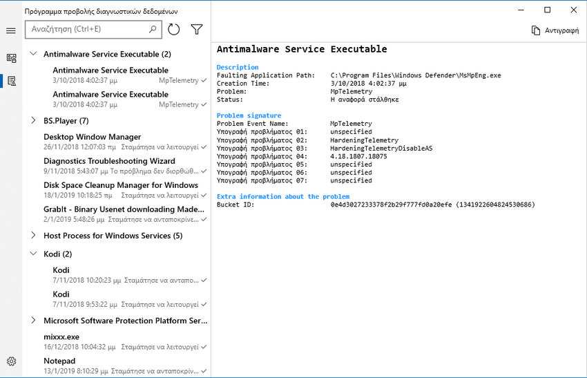Copy report with the Αντιγραφή button

point(555,30)
